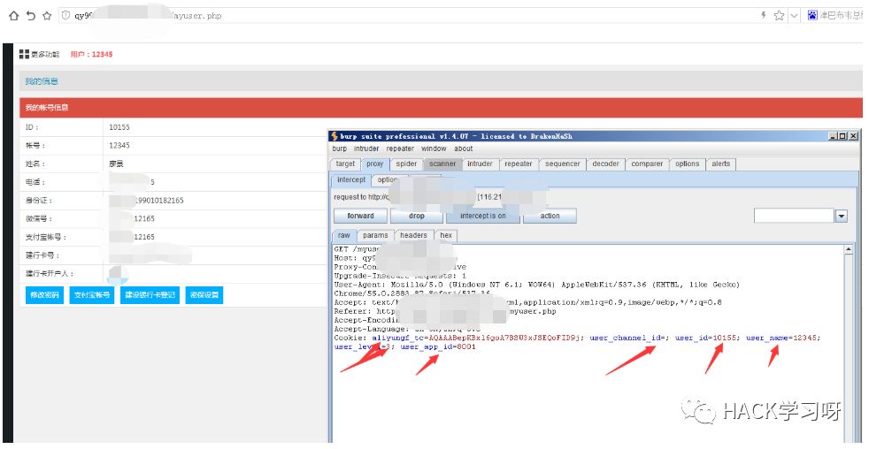Select the hex view tab
This screenshot has width=869, height=449.
click(x=446, y=235)
